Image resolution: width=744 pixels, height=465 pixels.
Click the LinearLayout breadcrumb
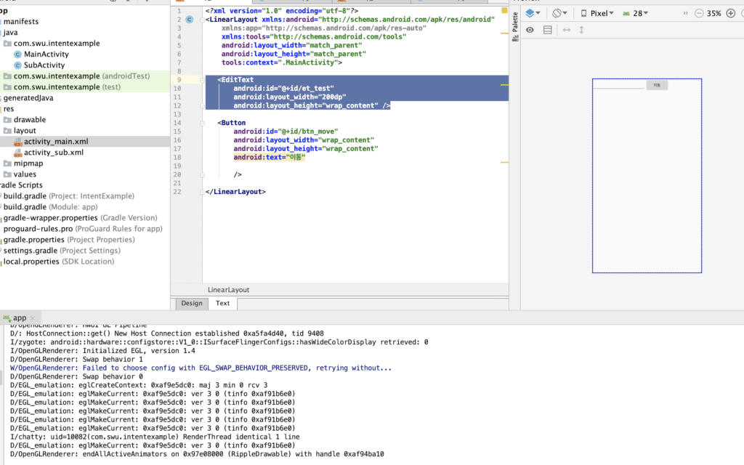[228, 290]
